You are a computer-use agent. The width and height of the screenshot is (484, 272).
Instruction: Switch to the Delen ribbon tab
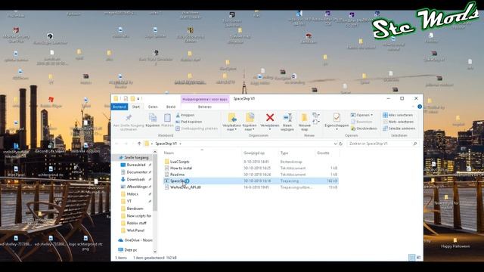pyautogui.click(x=153, y=107)
